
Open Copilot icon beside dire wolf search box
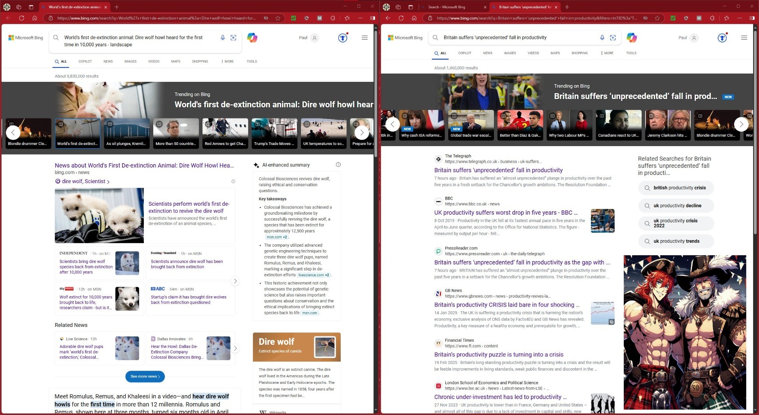pyautogui.click(x=252, y=38)
